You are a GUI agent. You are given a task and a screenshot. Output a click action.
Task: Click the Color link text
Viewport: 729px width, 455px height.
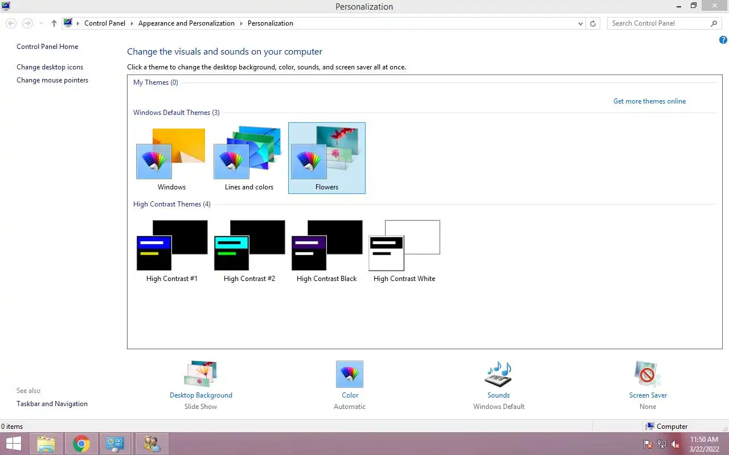(350, 395)
